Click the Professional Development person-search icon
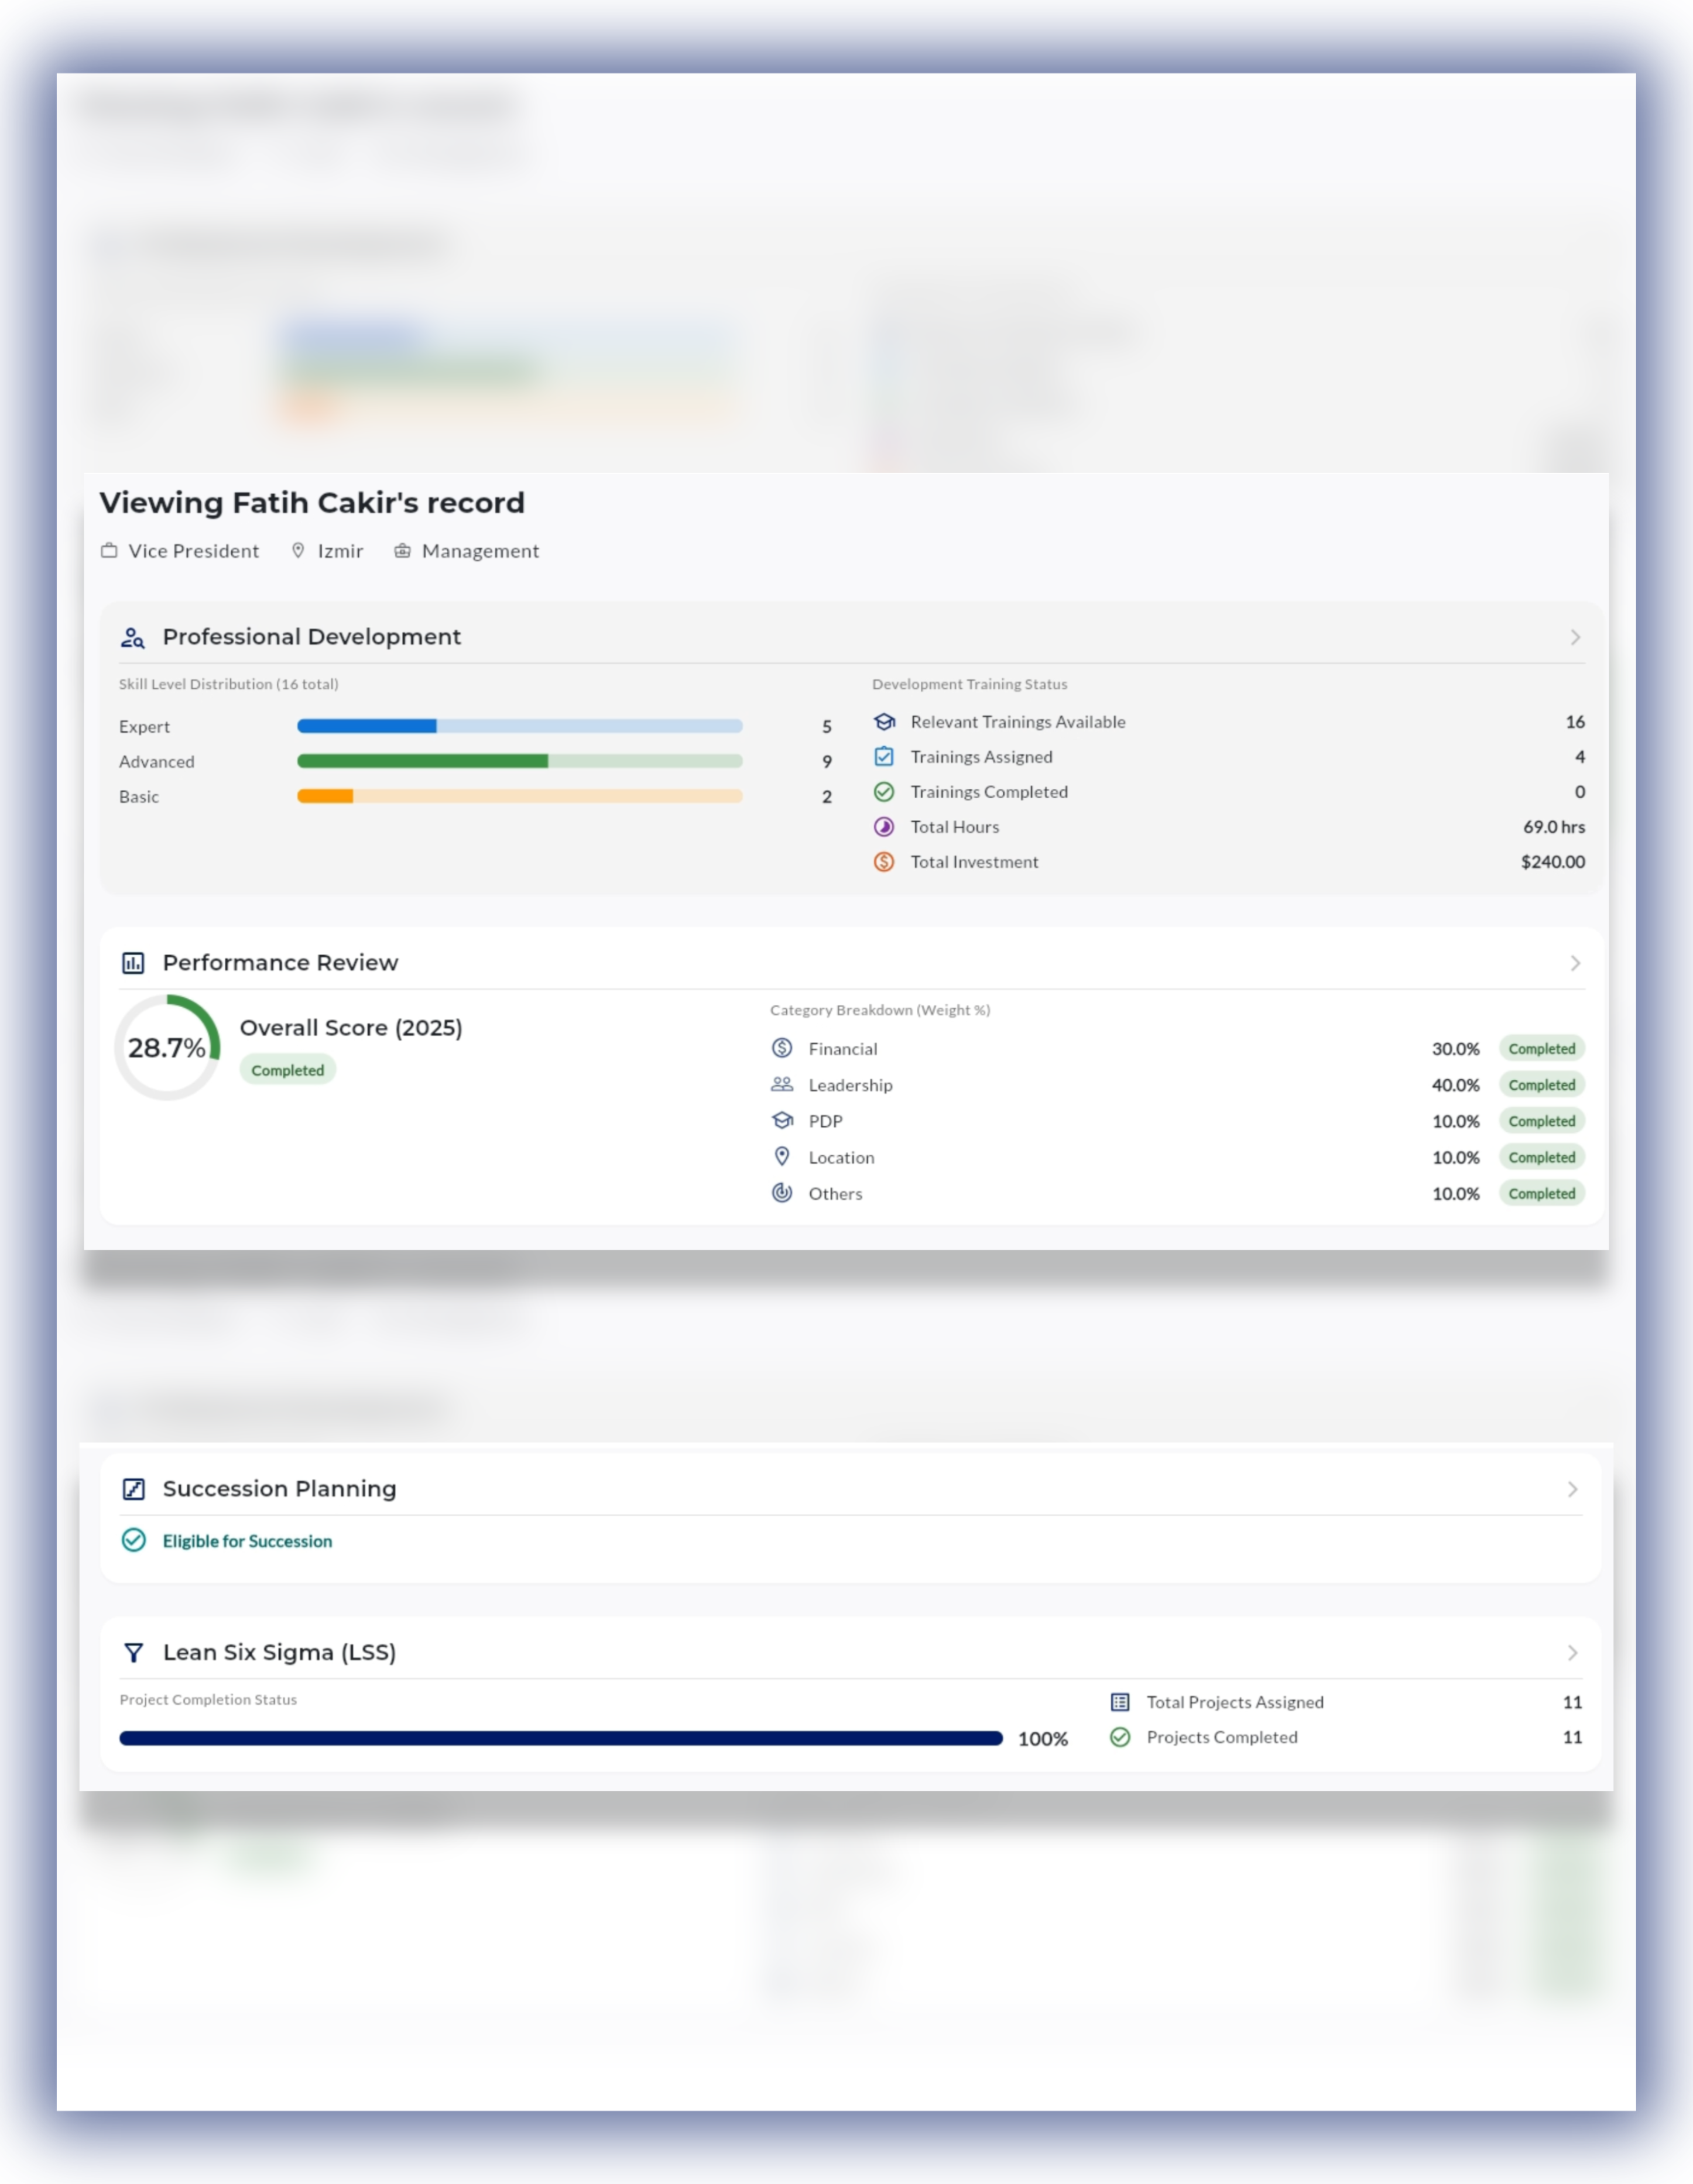The height and width of the screenshot is (2184, 1693). [x=132, y=637]
